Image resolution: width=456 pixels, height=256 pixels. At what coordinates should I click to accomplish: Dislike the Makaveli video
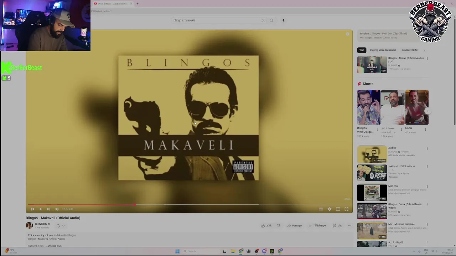[x=279, y=225]
